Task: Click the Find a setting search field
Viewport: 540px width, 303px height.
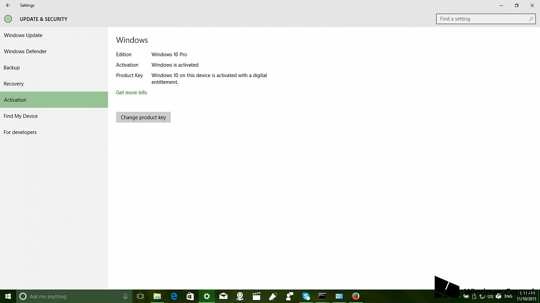Action: pos(486,19)
